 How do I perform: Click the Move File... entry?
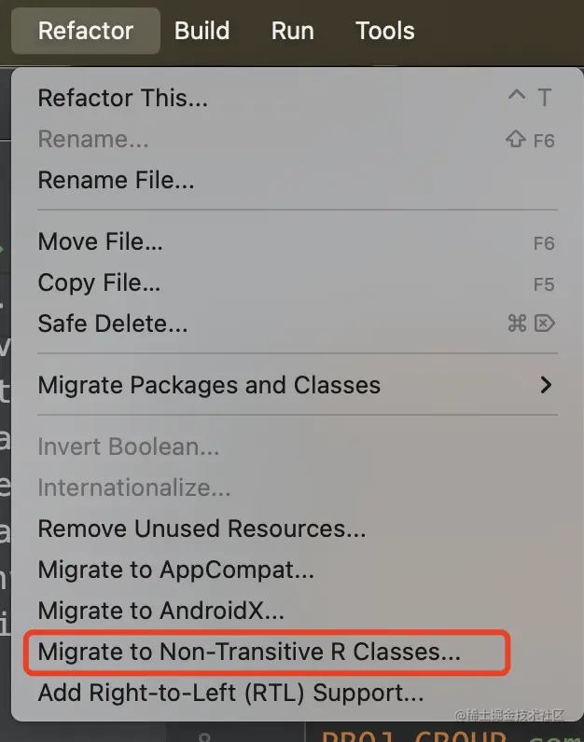(298, 241)
